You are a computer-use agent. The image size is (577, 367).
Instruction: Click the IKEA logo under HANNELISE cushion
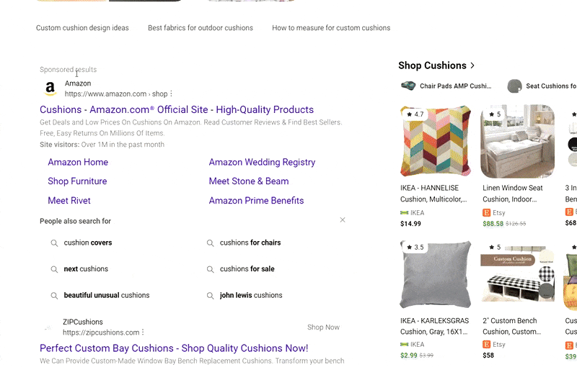pos(405,213)
